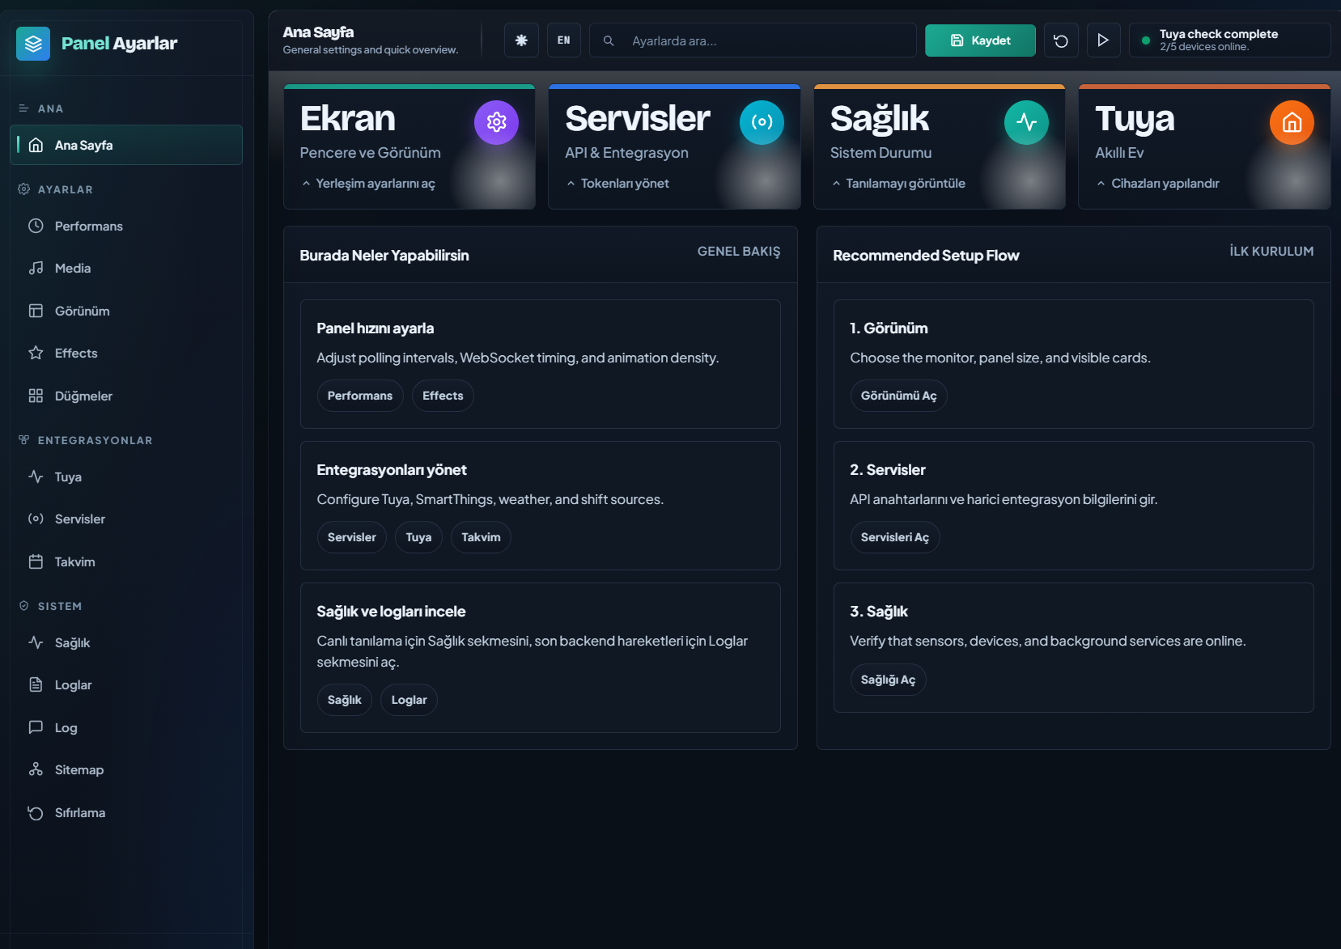Click Tuya chip under Entegrasyonları yönet
This screenshot has height=949, width=1341.
click(418, 537)
